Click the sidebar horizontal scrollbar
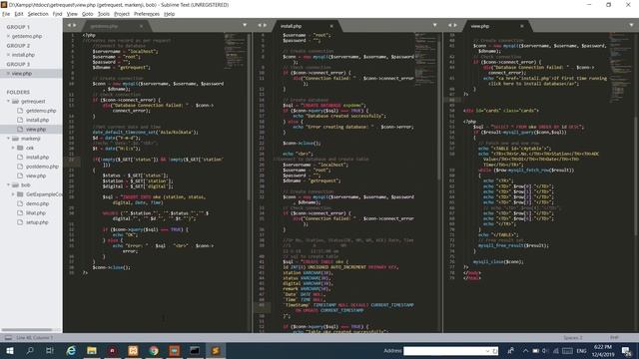Image resolution: width=639 pixels, height=359 pixels. point(27,330)
